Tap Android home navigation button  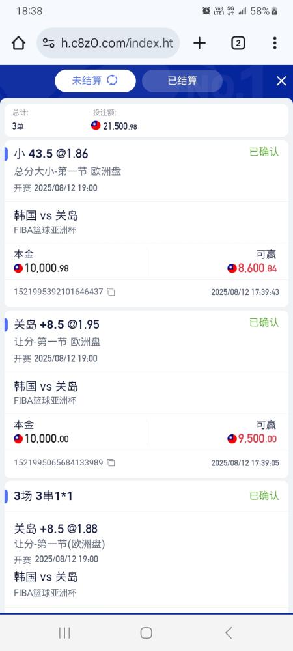[x=146, y=633]
